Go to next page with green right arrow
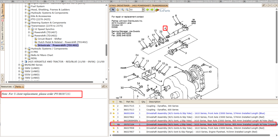 (152, 10)
